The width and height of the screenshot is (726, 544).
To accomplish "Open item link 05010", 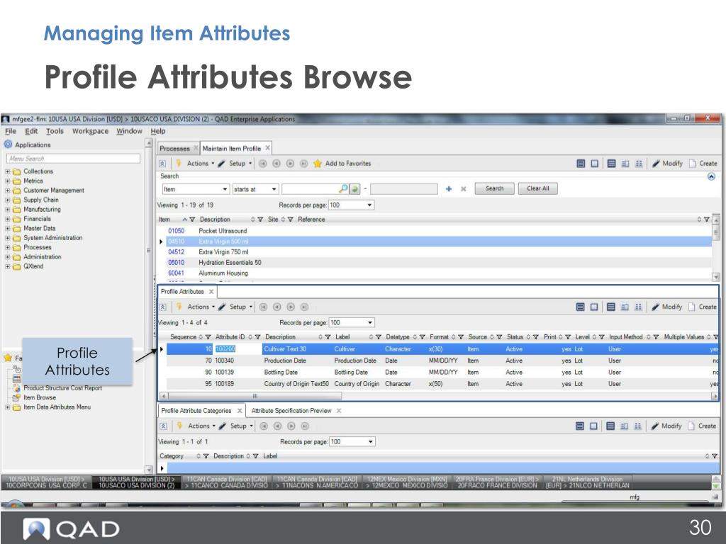I will point(176,263).
